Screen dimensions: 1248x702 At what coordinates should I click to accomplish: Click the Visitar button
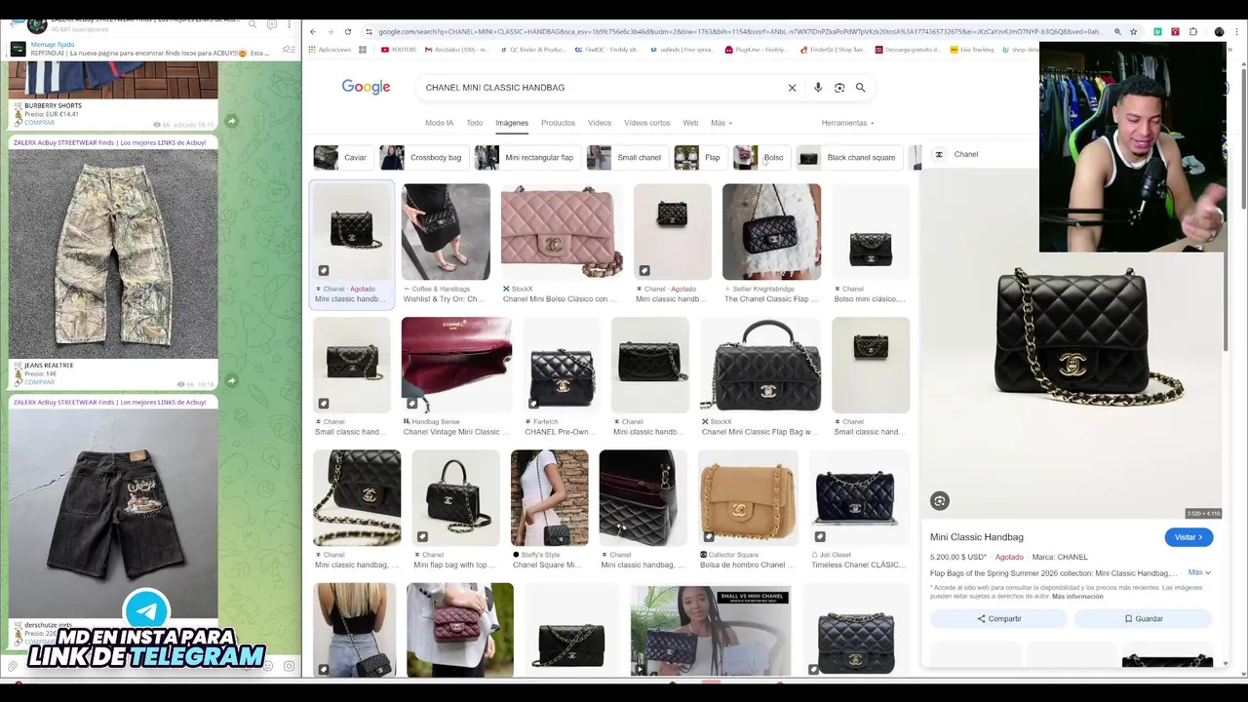(x=1189, y=537)
